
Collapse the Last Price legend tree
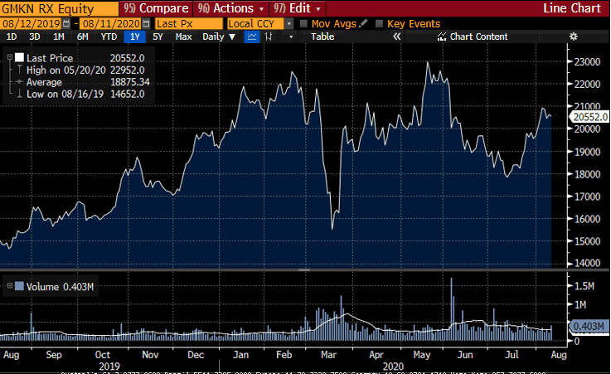pyautogui.click(x=9, y=57)
